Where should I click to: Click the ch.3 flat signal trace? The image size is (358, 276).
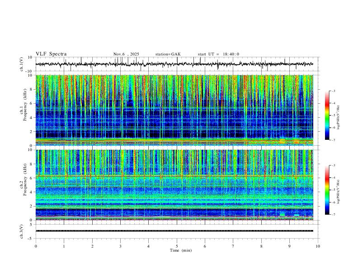click(174, 231)
